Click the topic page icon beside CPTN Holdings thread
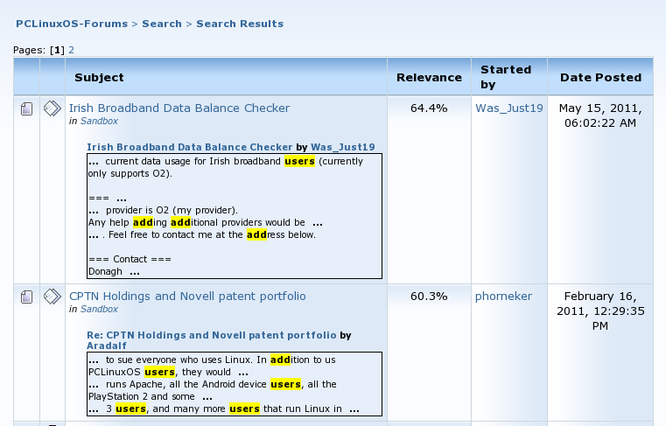 [27, 297]
